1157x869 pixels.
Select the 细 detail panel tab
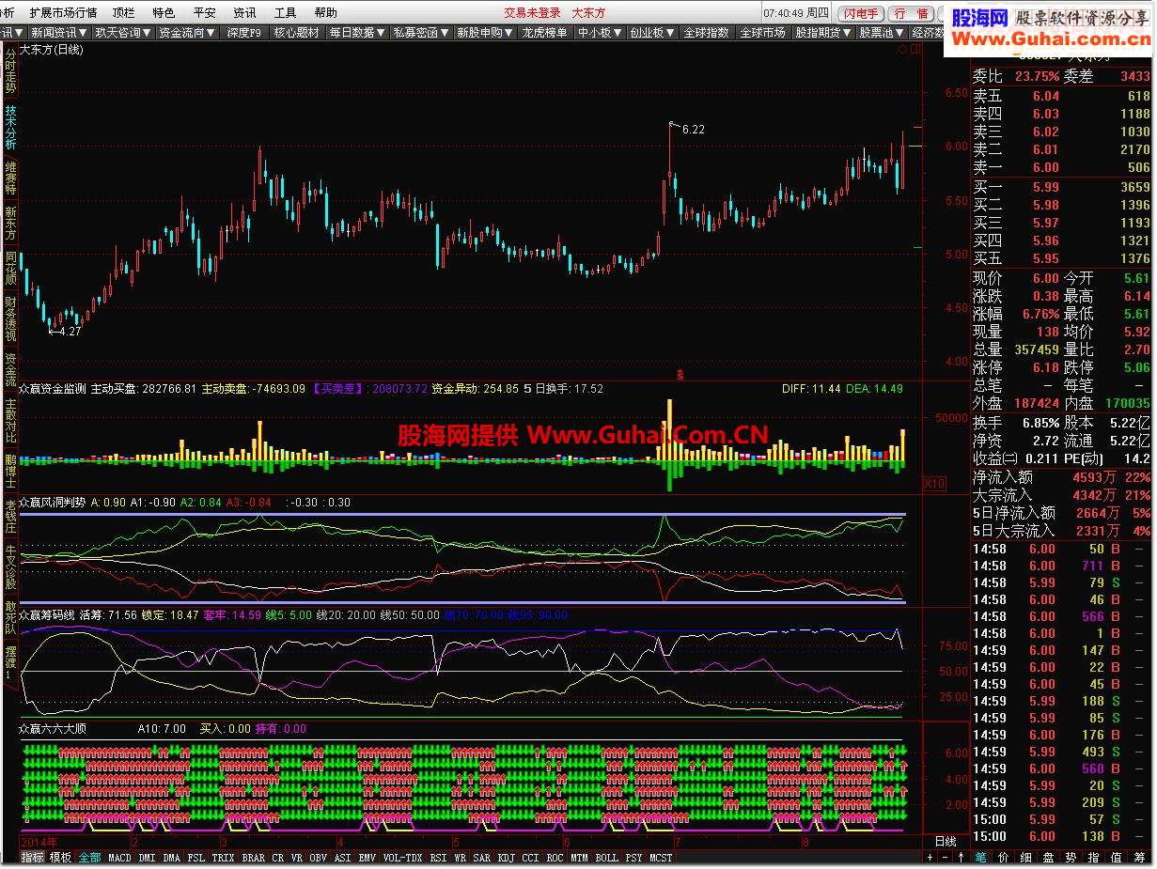tap(1025, 858)
